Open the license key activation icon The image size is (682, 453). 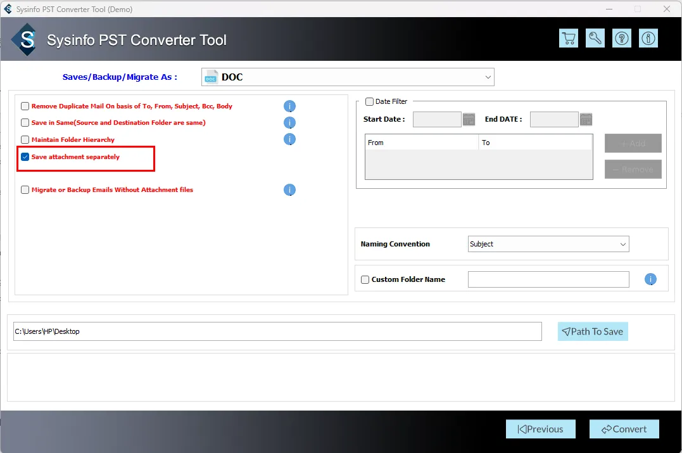tap(595, 39)
